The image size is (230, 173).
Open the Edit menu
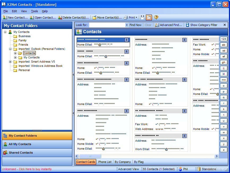pos(14,11)
